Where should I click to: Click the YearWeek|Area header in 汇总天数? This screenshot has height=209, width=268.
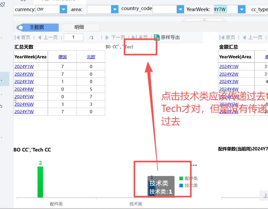click(x=30, y=57)
